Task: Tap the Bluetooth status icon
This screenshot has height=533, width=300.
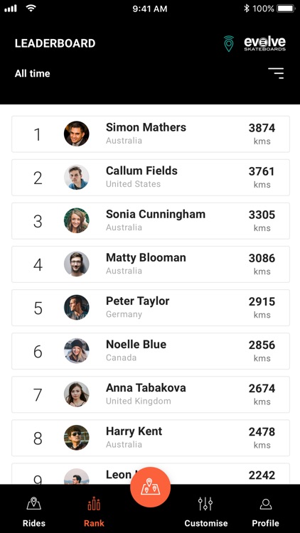Action: pyautogui.click(x=247, y=9)
